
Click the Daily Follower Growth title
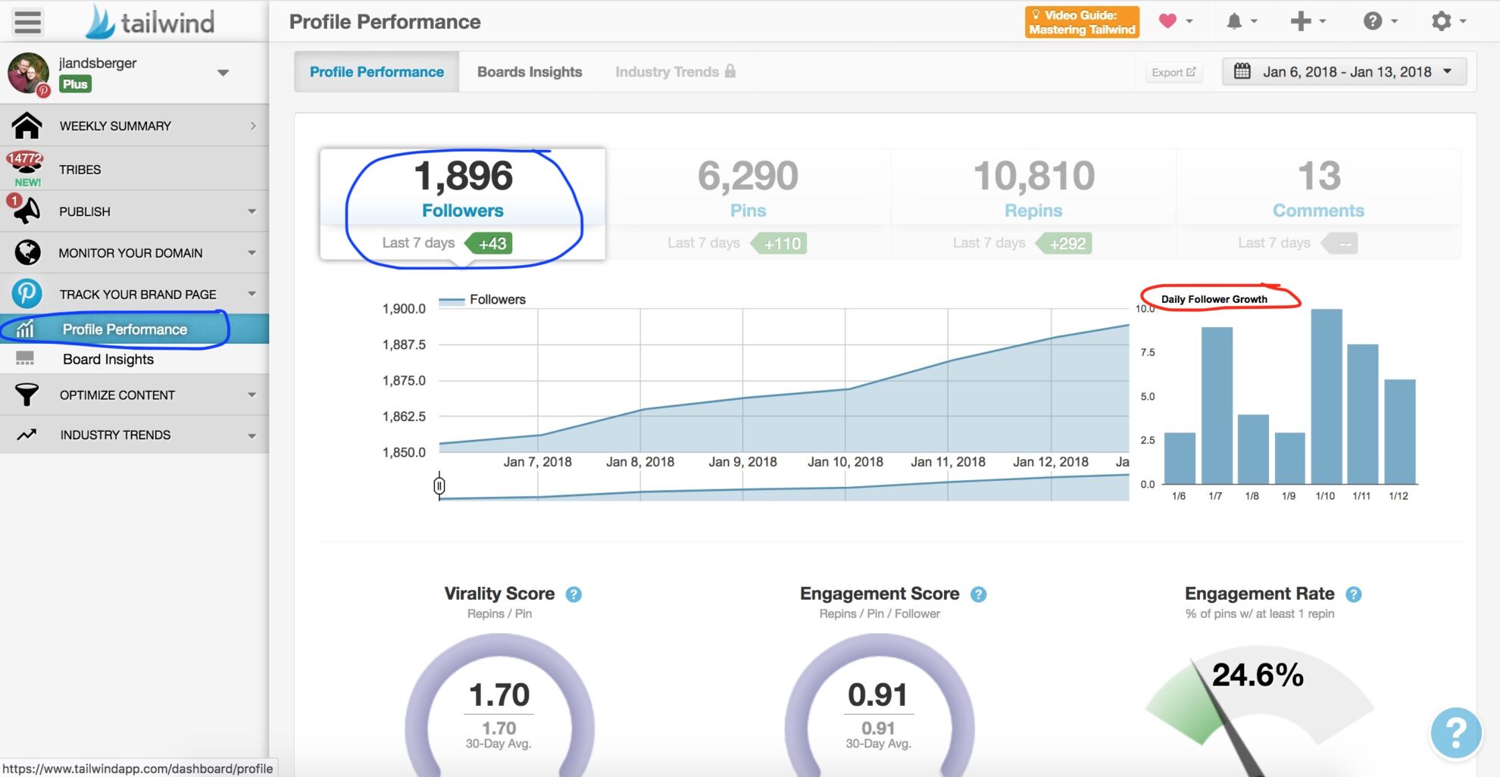point(1214,299)
